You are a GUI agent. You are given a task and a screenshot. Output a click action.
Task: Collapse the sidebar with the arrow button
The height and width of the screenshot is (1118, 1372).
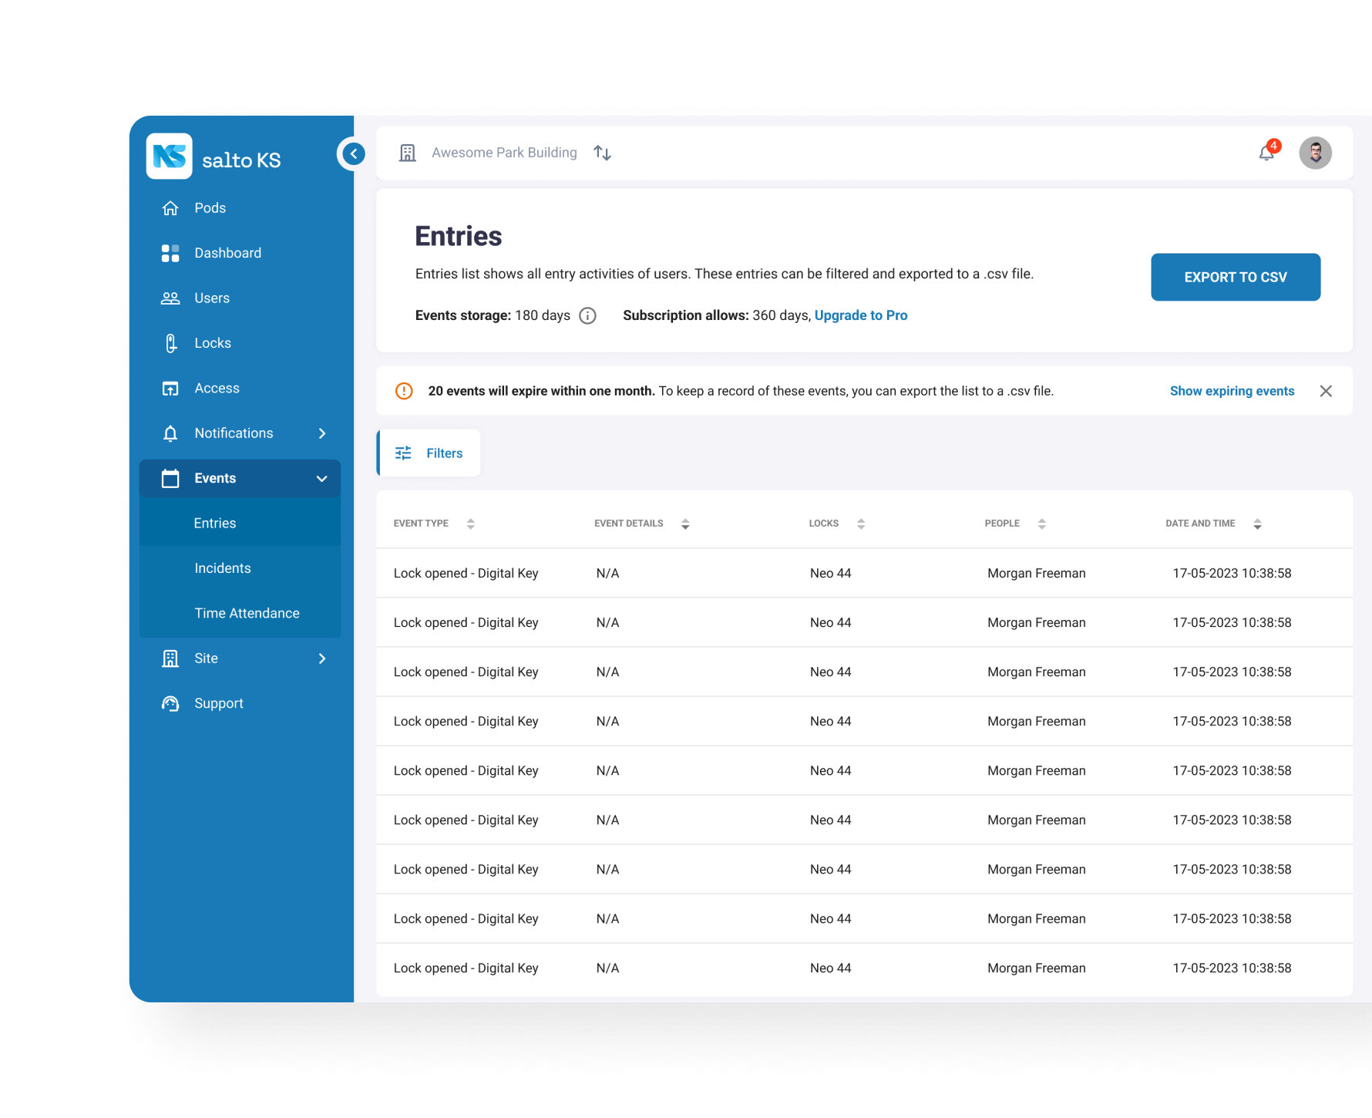tap(353, 153)
